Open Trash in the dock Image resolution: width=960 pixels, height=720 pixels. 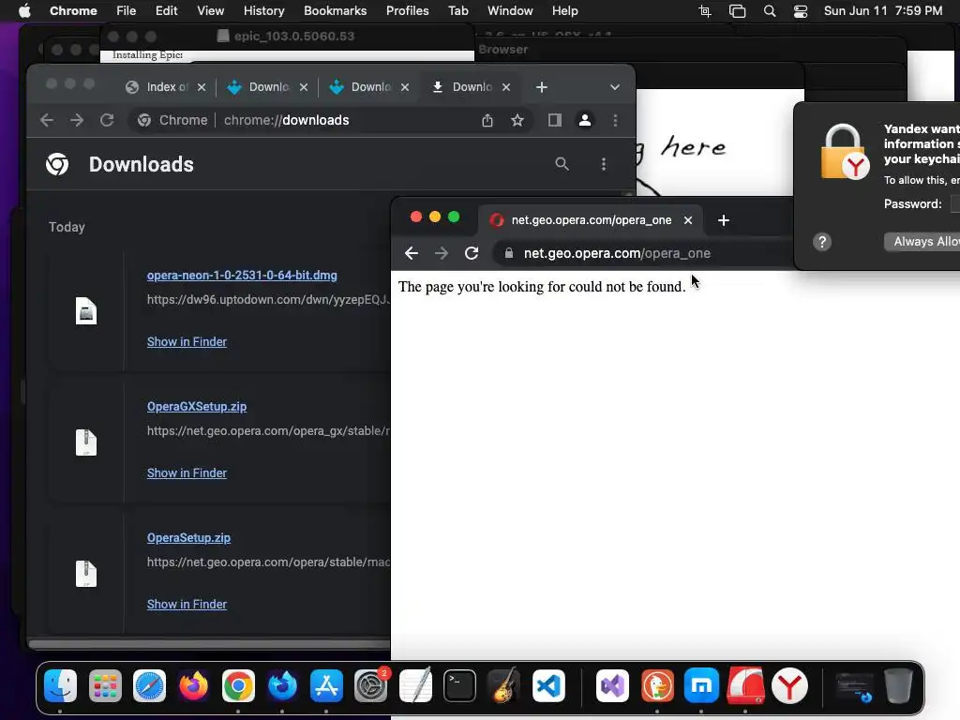click(898, 685)
